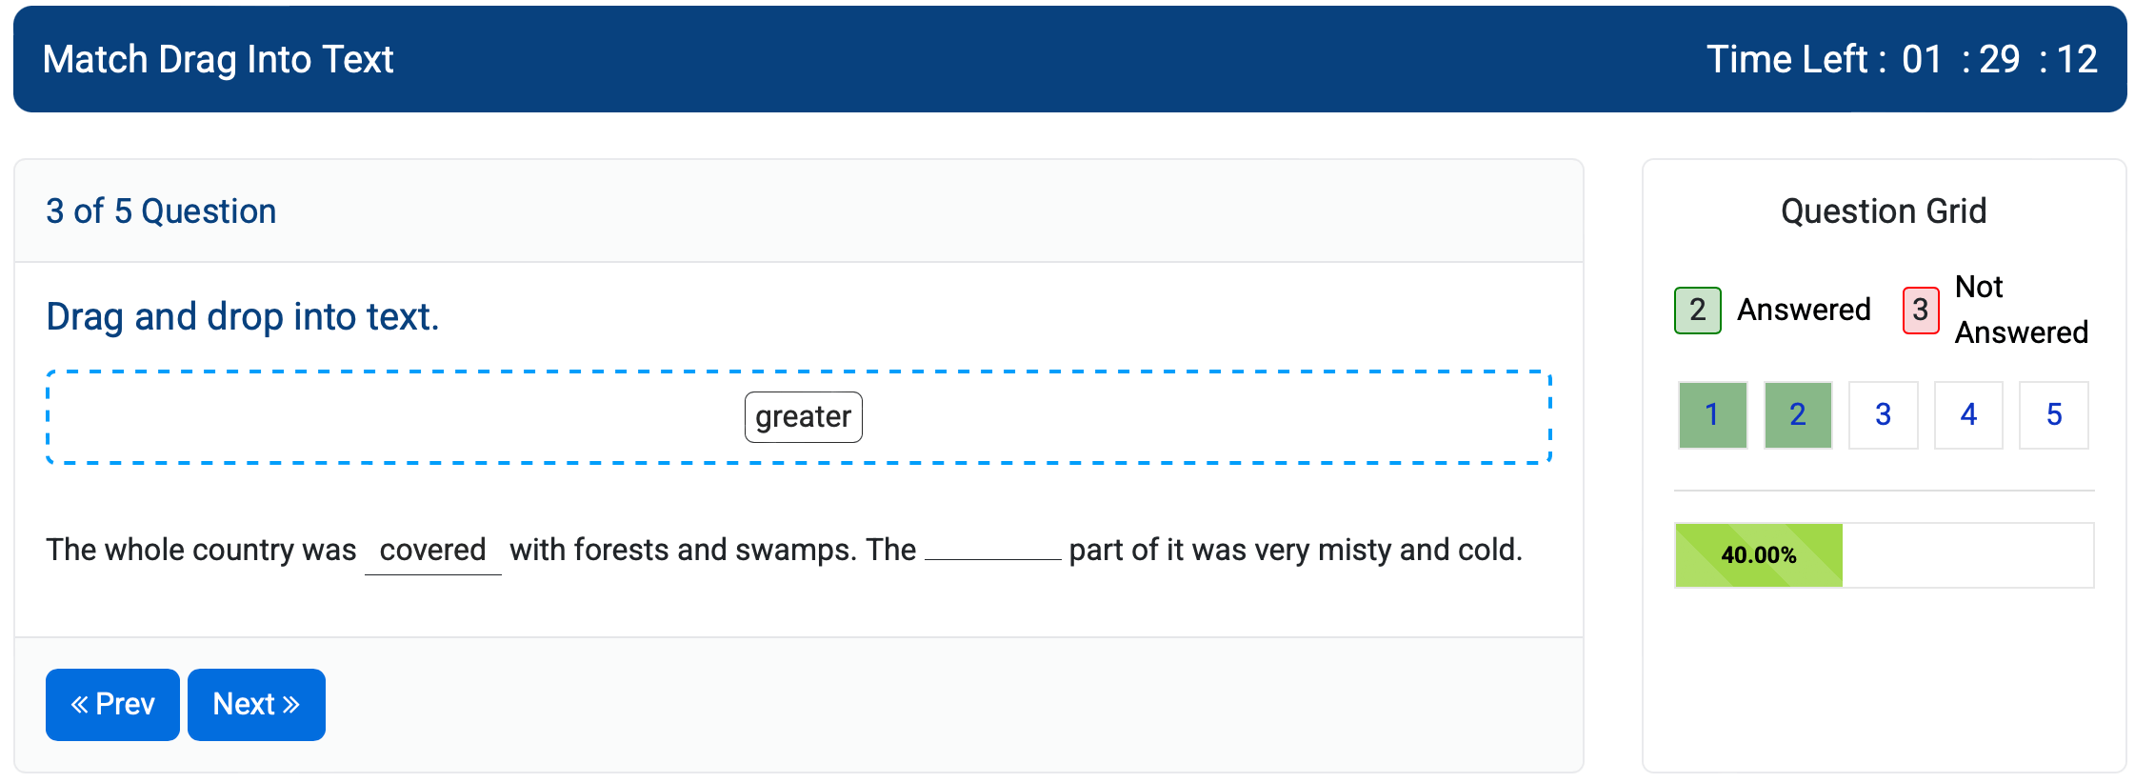2135x783 pixels.
Task: Click the filled 'covered' blank
Action: coord(432,551)
